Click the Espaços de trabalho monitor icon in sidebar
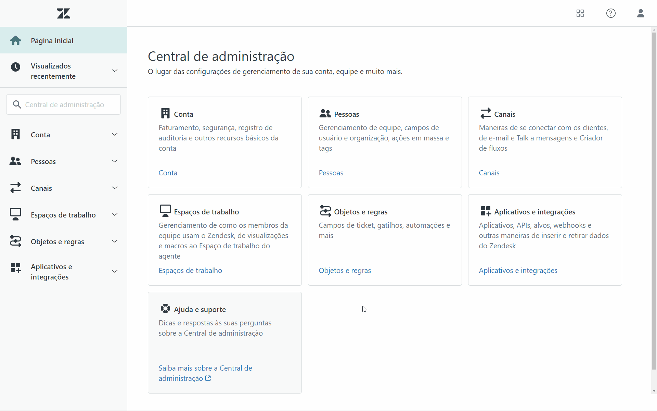Screen dimensions: 657x411 pos(15,214)
